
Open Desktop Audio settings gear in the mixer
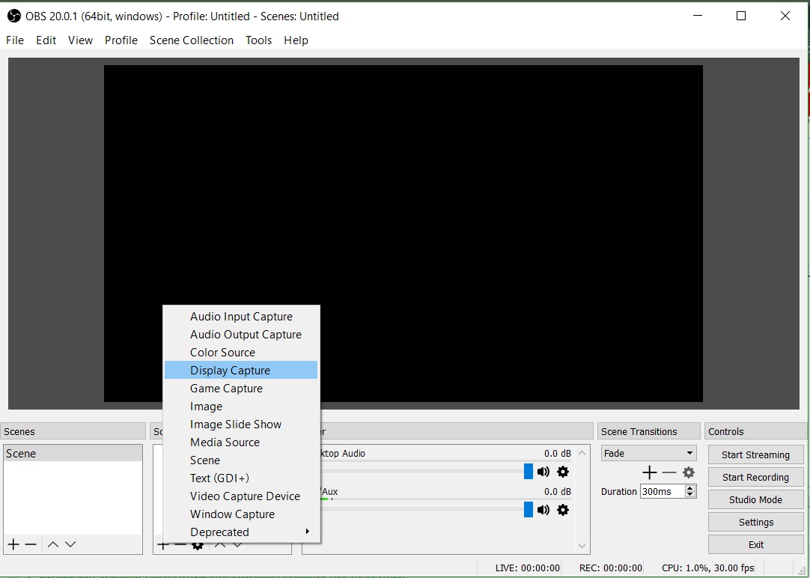562,472
